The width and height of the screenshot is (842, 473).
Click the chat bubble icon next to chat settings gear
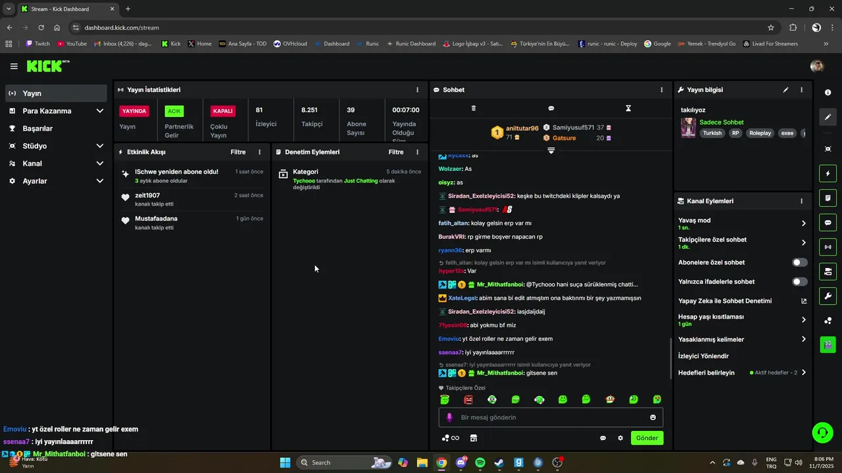click(603, 438)
